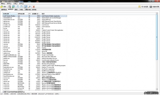Select the chrome.exe row using 114,972 K
The width and height of the screenshot is (160, 95).
click(35, 37)
